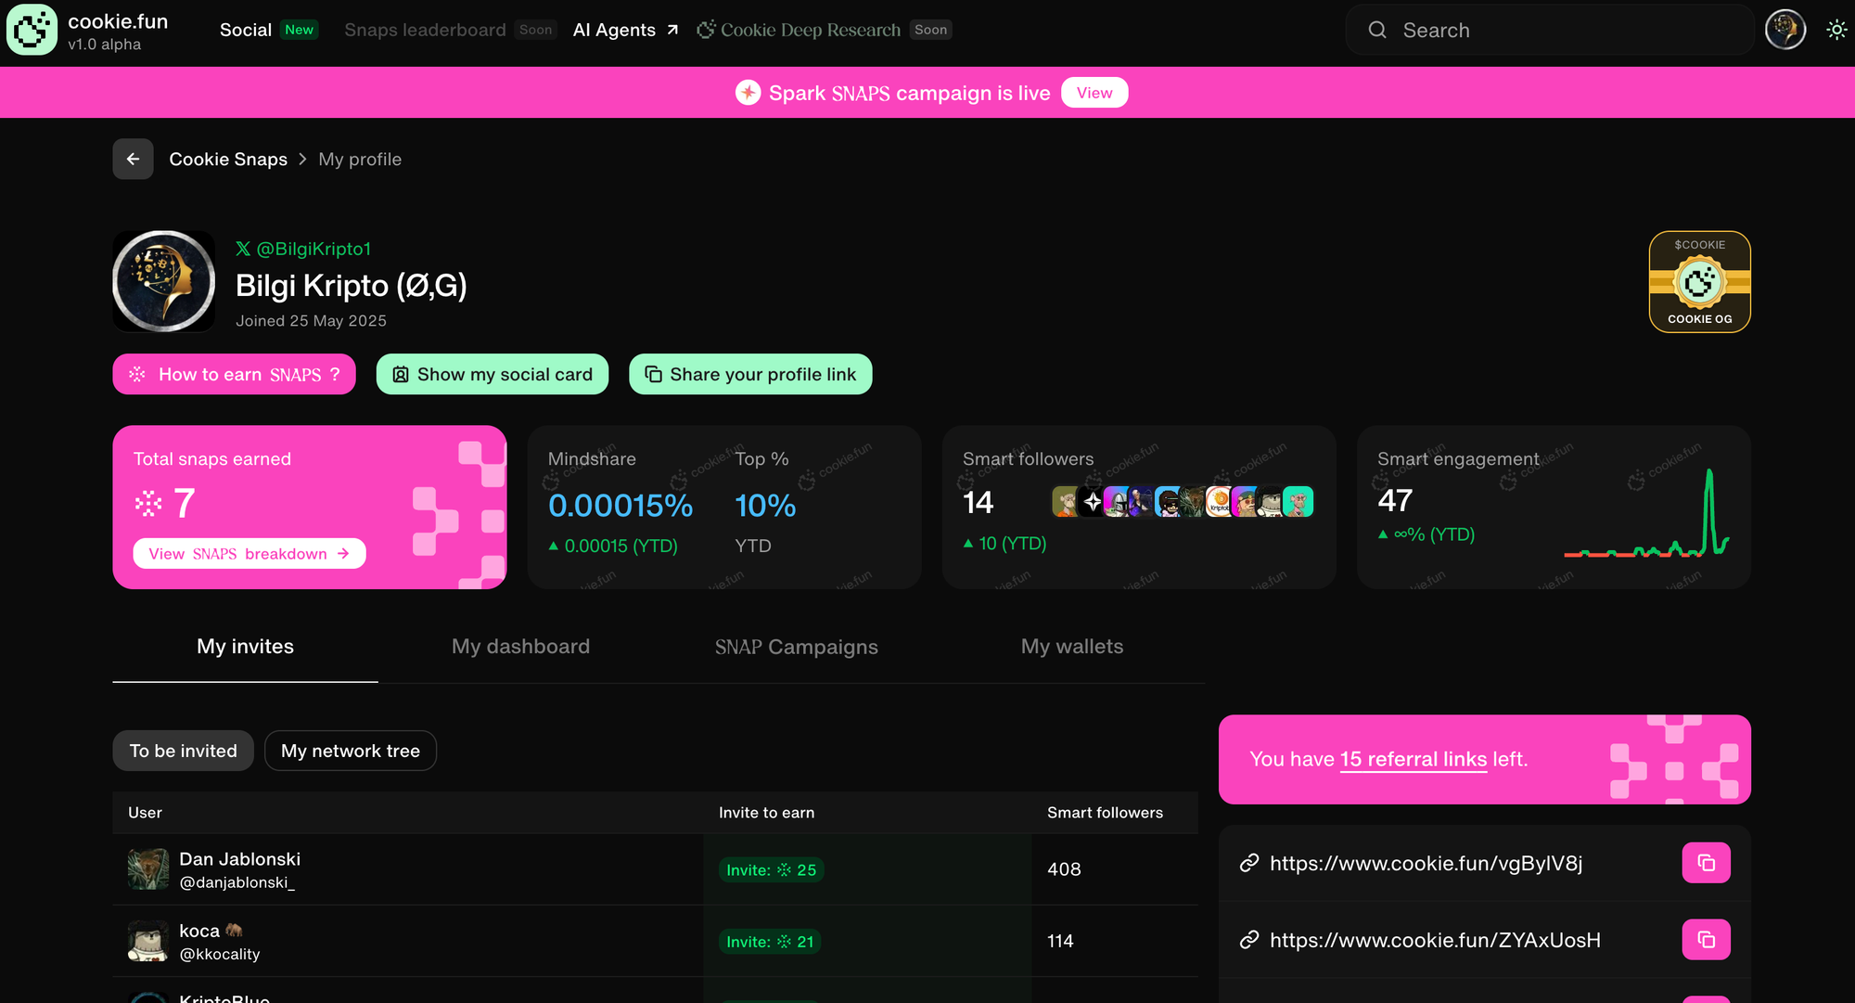The image size is (1855, 1003).
Task: Click the Smart engagement value 47
Action: point(1395,500)
